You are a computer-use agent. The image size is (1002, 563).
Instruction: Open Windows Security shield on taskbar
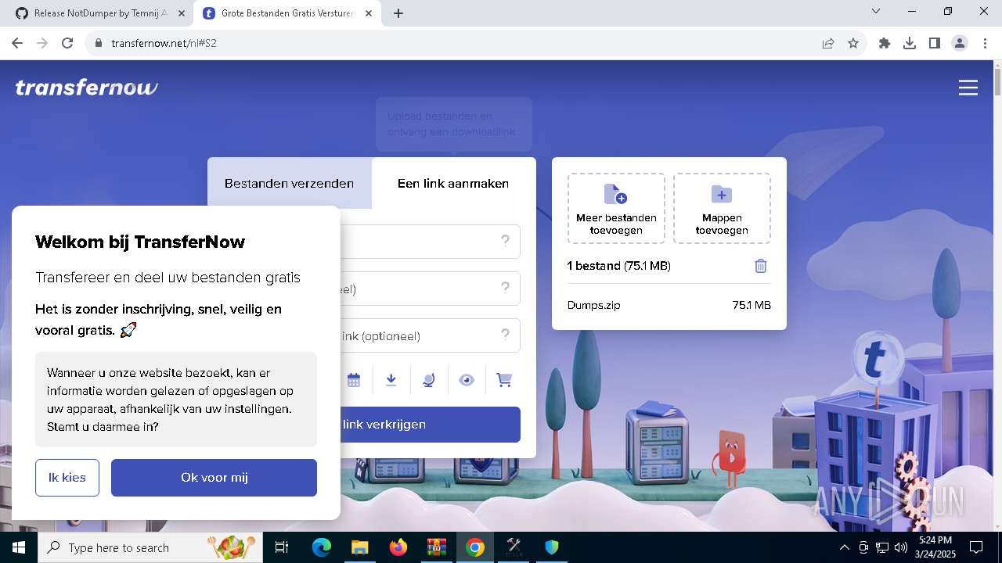coord(551,547)
